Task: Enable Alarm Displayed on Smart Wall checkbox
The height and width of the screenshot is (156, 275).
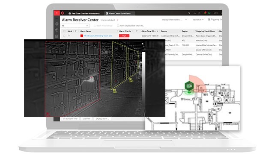Action: (118, 26)
